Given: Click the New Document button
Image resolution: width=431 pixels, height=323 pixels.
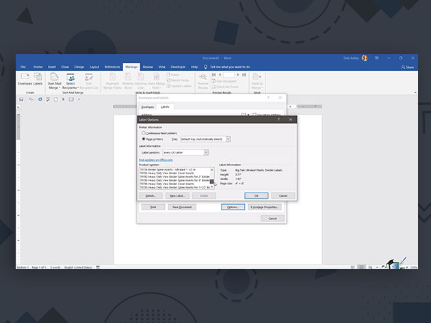Looking at the screenshot, I should click(x=182, y=207).
